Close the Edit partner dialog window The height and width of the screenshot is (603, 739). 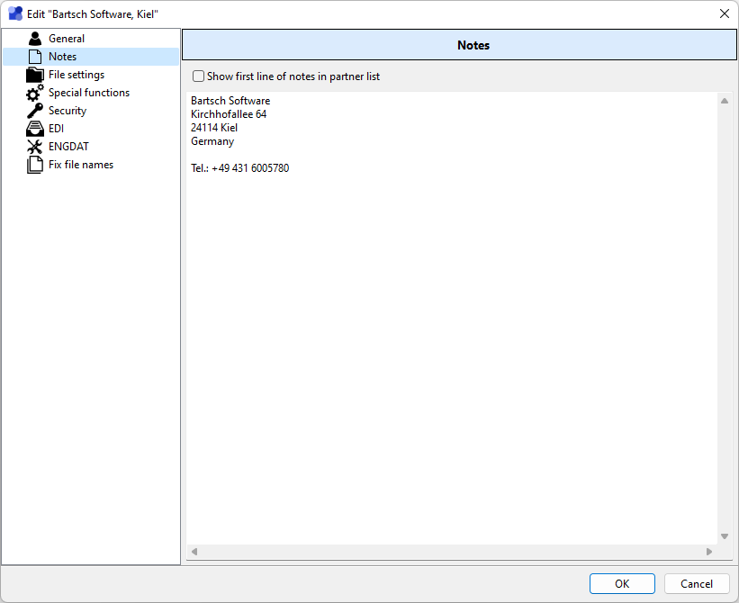(x=724, y=13)
